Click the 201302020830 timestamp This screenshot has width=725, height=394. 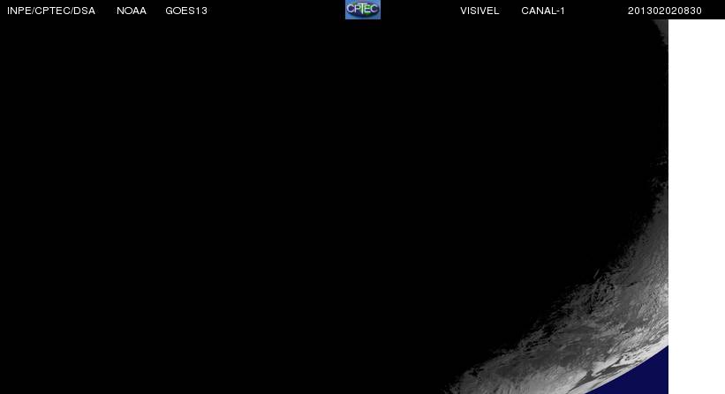[665, 11]
